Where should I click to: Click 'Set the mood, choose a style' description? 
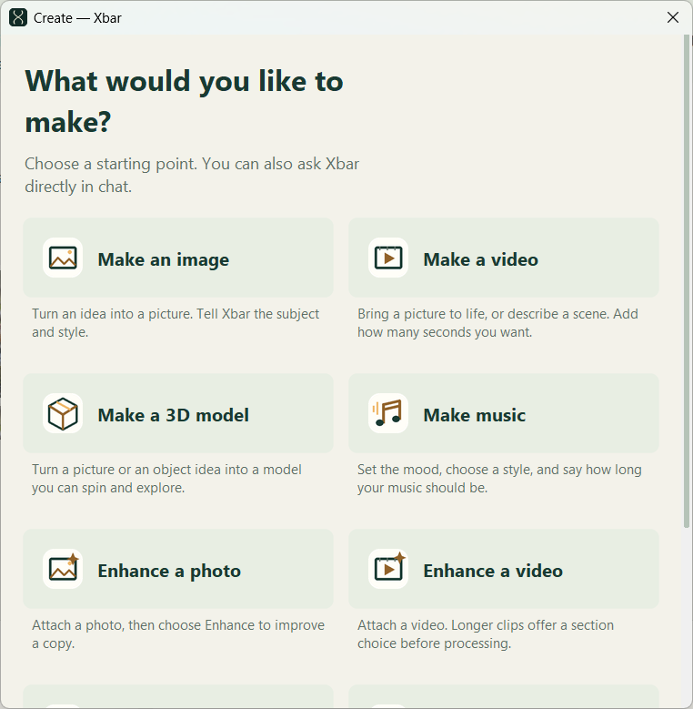click(499, 479)
